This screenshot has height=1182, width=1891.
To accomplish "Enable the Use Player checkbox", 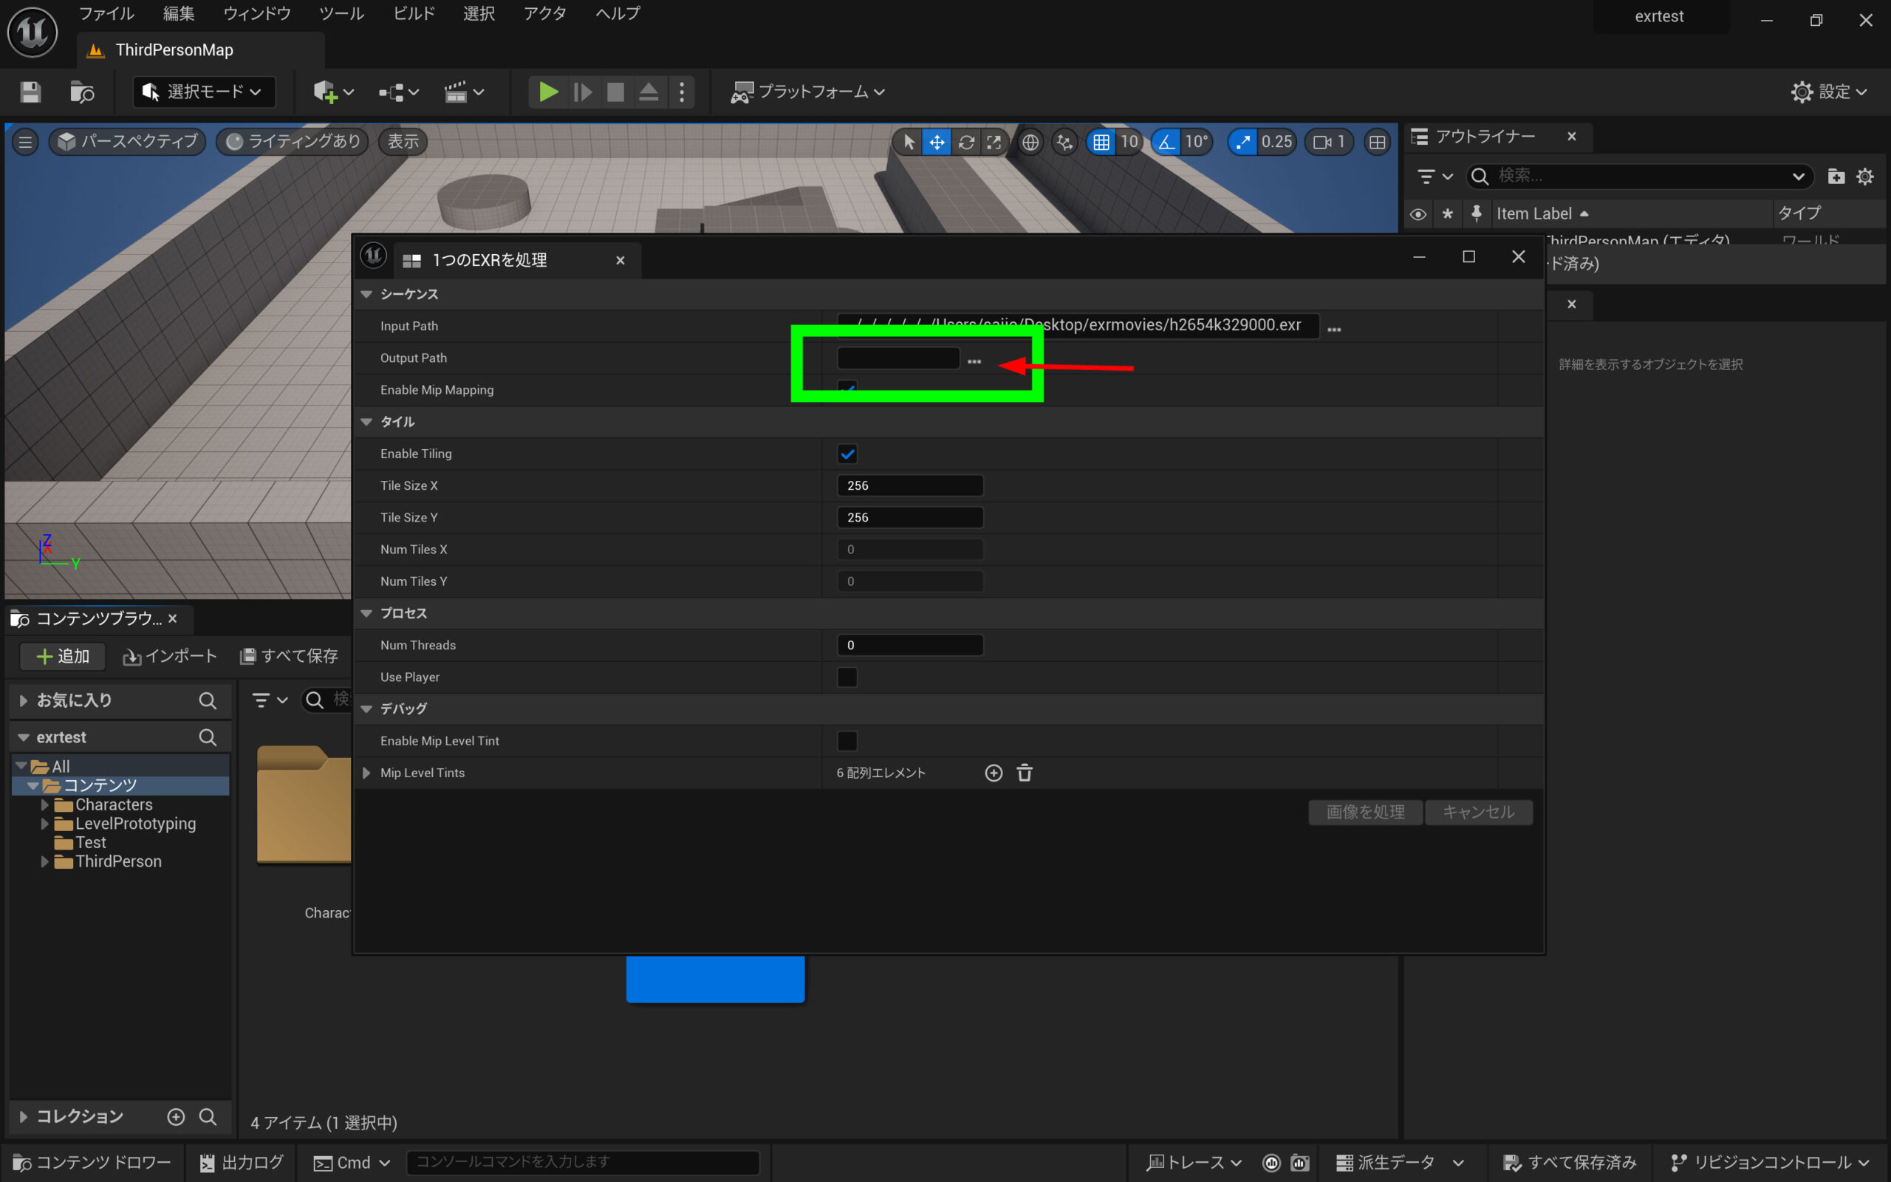I will (x=847, y=677).
